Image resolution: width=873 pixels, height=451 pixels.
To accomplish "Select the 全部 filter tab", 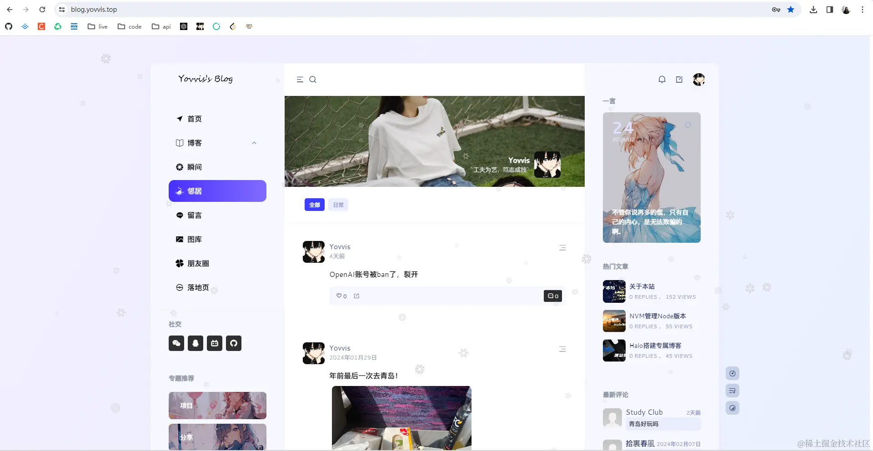I will pyautogui.click(x=315, y=205).
